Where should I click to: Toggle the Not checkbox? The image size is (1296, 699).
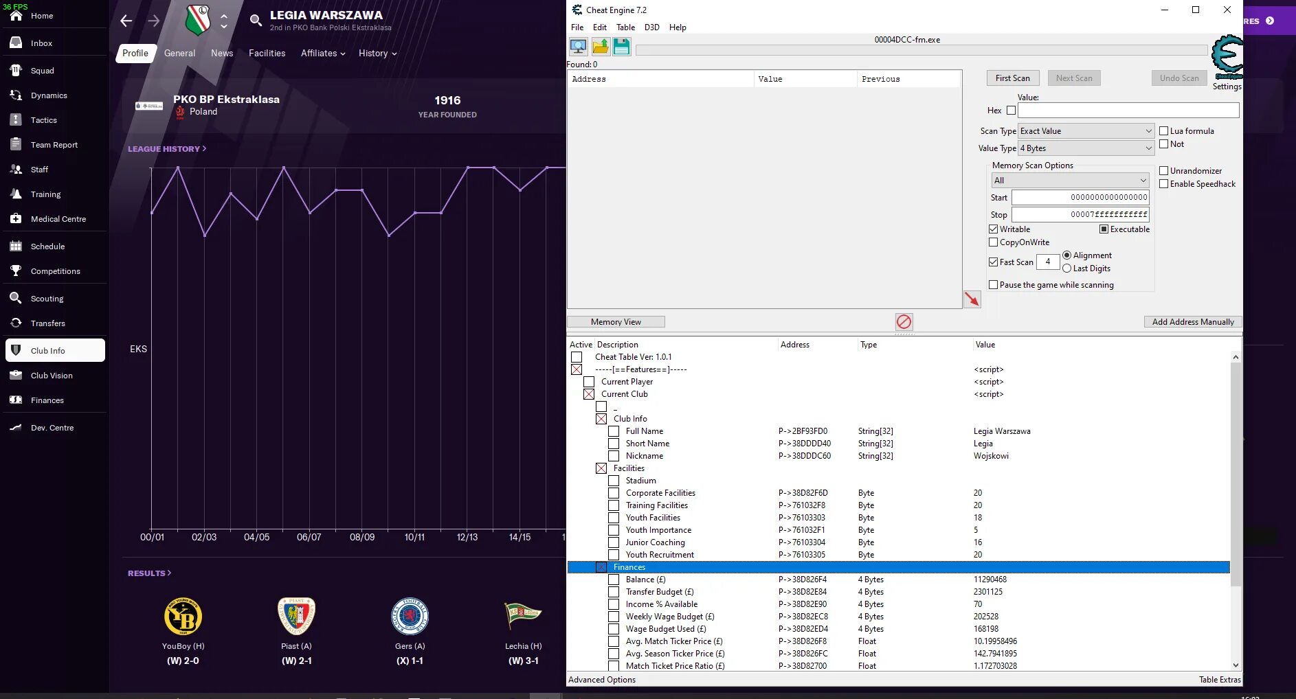(x=1164, y=144)
